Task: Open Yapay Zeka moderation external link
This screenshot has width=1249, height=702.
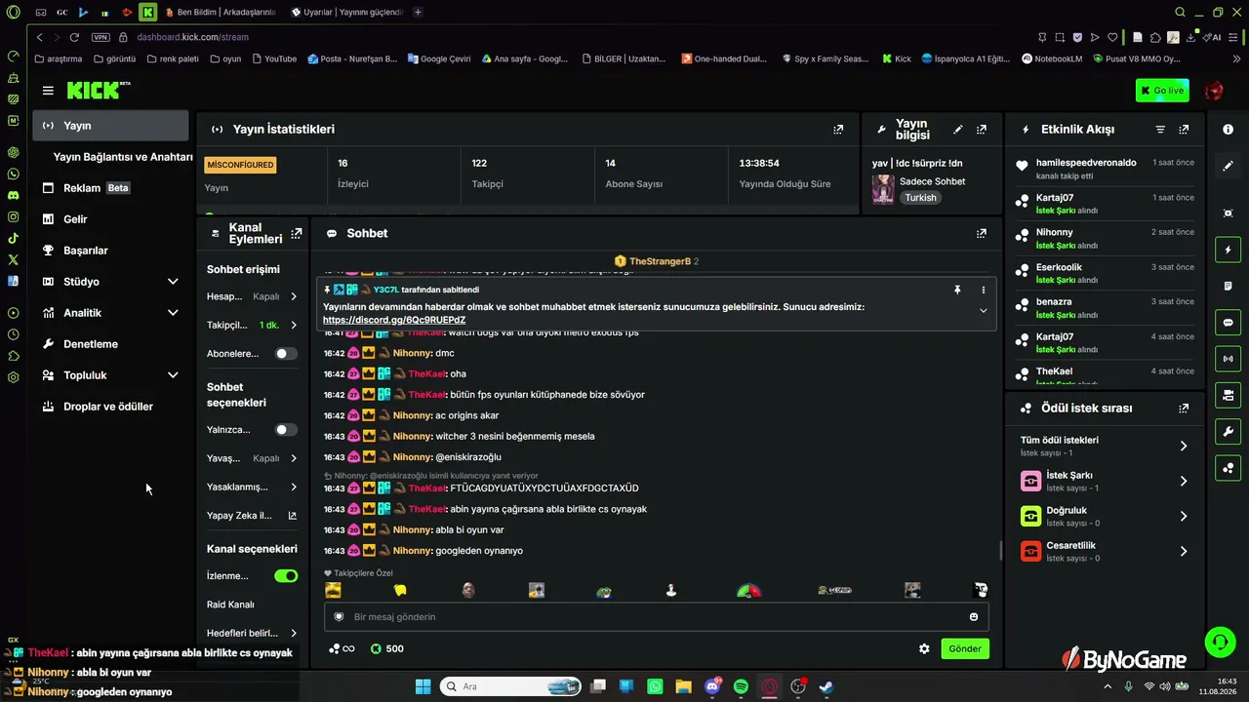Action: (252, 516)
